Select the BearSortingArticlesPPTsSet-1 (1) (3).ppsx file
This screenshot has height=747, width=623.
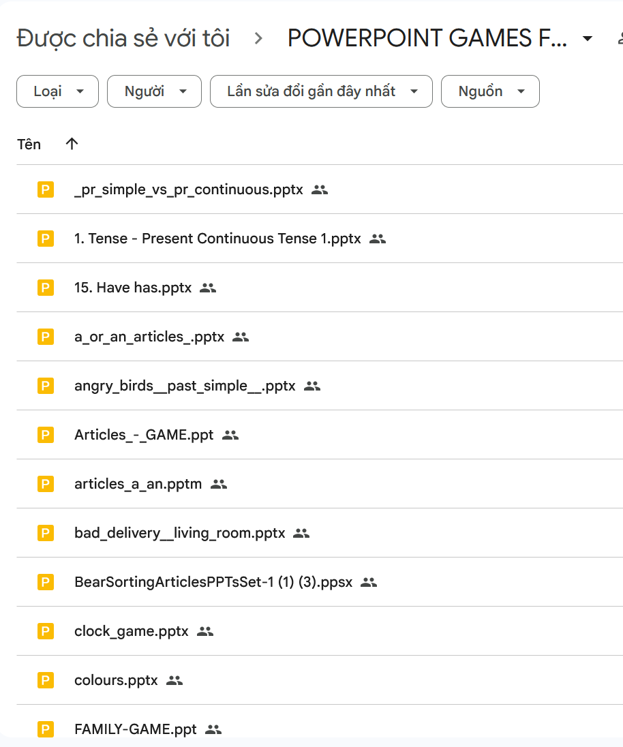(x=213, y=582)
